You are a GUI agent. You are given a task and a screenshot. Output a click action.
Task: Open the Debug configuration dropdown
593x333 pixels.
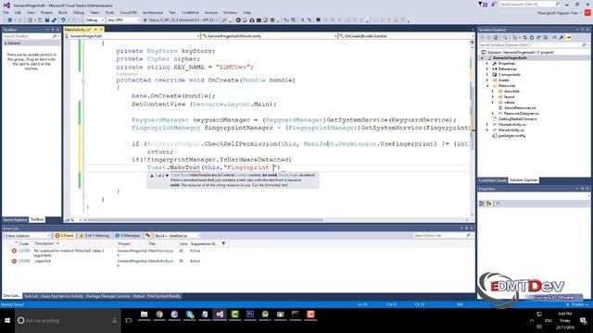click(95, 20)
